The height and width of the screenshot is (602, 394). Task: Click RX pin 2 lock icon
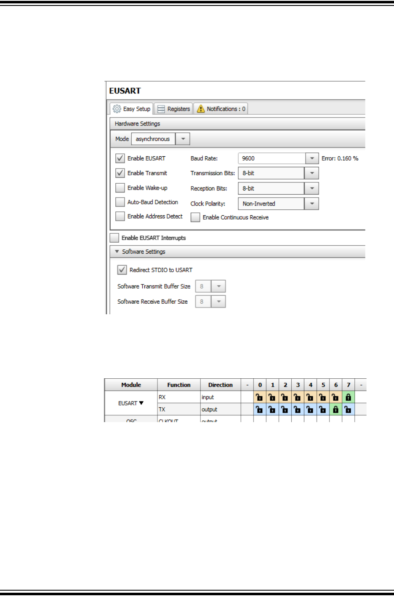pyautogui.click(x=285, y=397)
